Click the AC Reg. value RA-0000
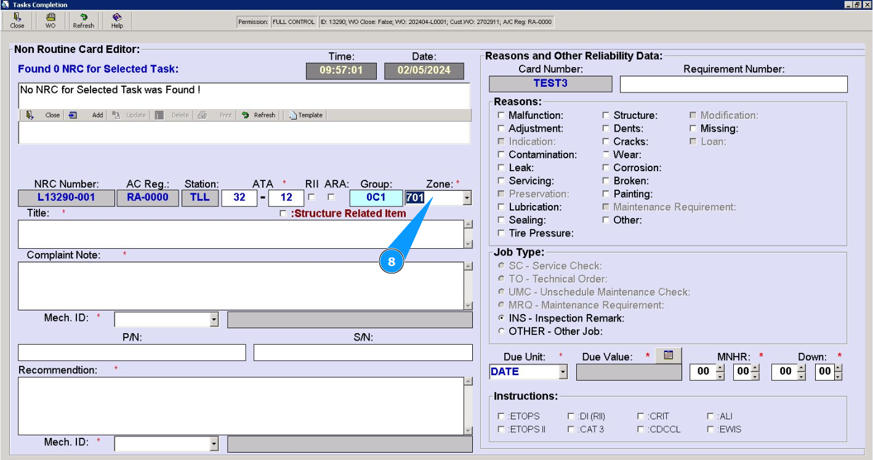Screen dimensions: 873x460 148,198
